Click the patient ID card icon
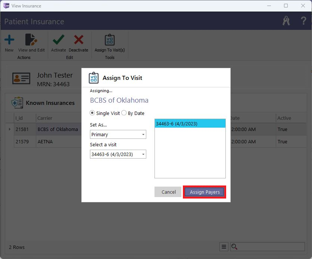The height and width of the screenshot is (259, 312). click(21, 78)
